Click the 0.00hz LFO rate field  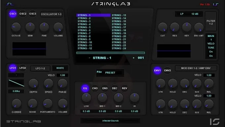click(x=16, y=91)
